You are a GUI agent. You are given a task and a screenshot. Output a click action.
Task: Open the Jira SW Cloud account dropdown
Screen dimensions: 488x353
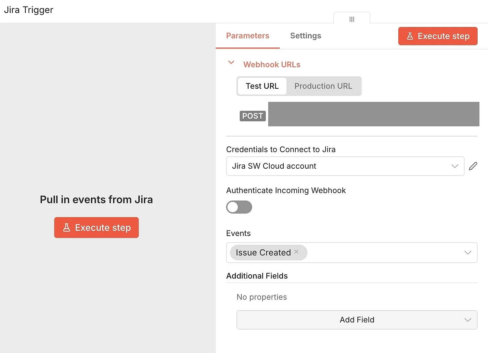tap(345, 166)
